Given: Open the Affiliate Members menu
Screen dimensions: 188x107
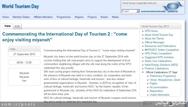Looking at the screenshot, I should [x=43, y=17].
